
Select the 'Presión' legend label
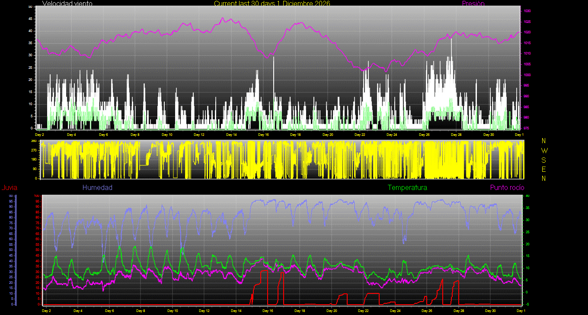(x=473, y=3)
